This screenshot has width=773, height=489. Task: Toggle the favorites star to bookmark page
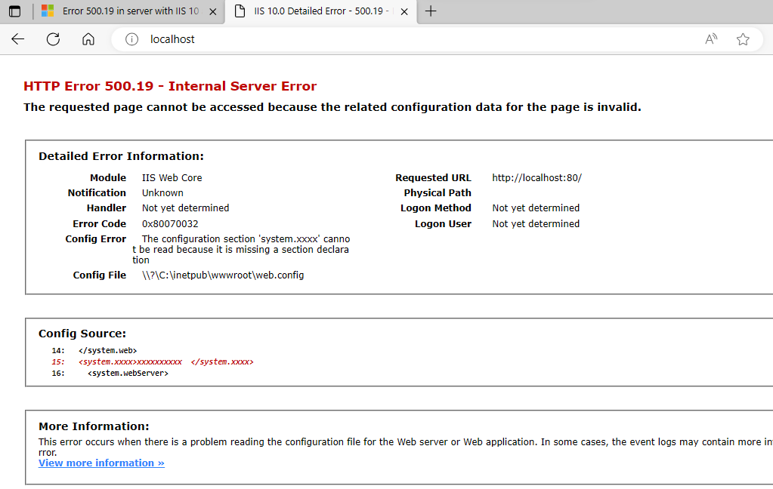[x=742, y=39]
